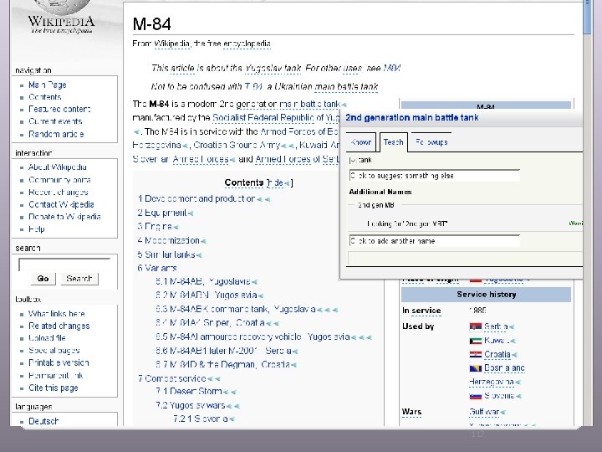This screenshot has height=452, width=602.
Task: Click the 'Gulf war' link in infobox
Action: 484,412
